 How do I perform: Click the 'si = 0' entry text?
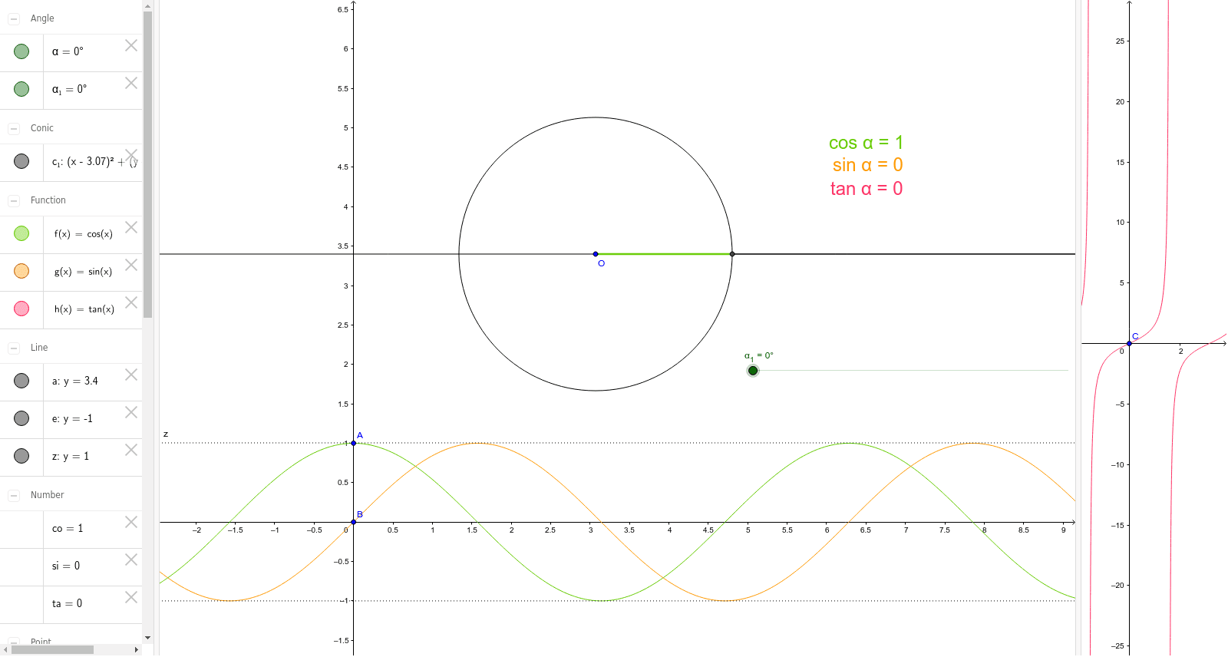pos(66,566)
